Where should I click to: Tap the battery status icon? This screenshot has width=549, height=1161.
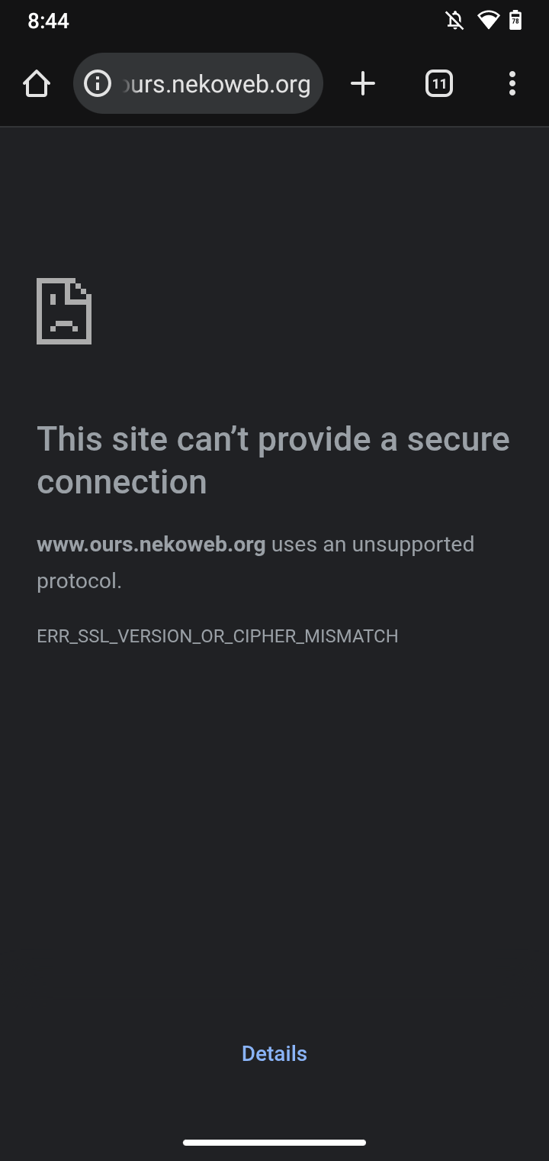click(x=515, y=21)
